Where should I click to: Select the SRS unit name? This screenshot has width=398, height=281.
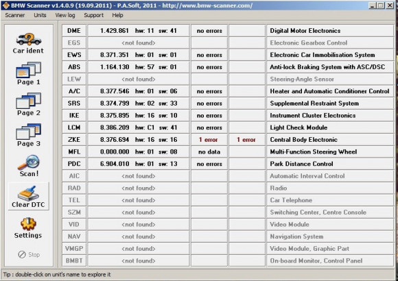74,103
